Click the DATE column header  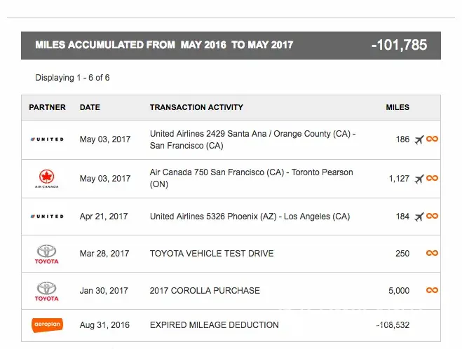click(x=90, y=107)
